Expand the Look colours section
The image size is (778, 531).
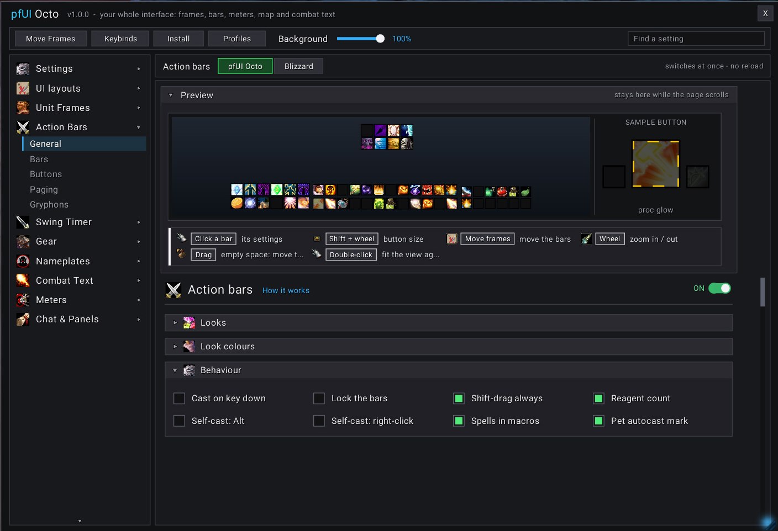pyautogui.click(x=448, y=347)
